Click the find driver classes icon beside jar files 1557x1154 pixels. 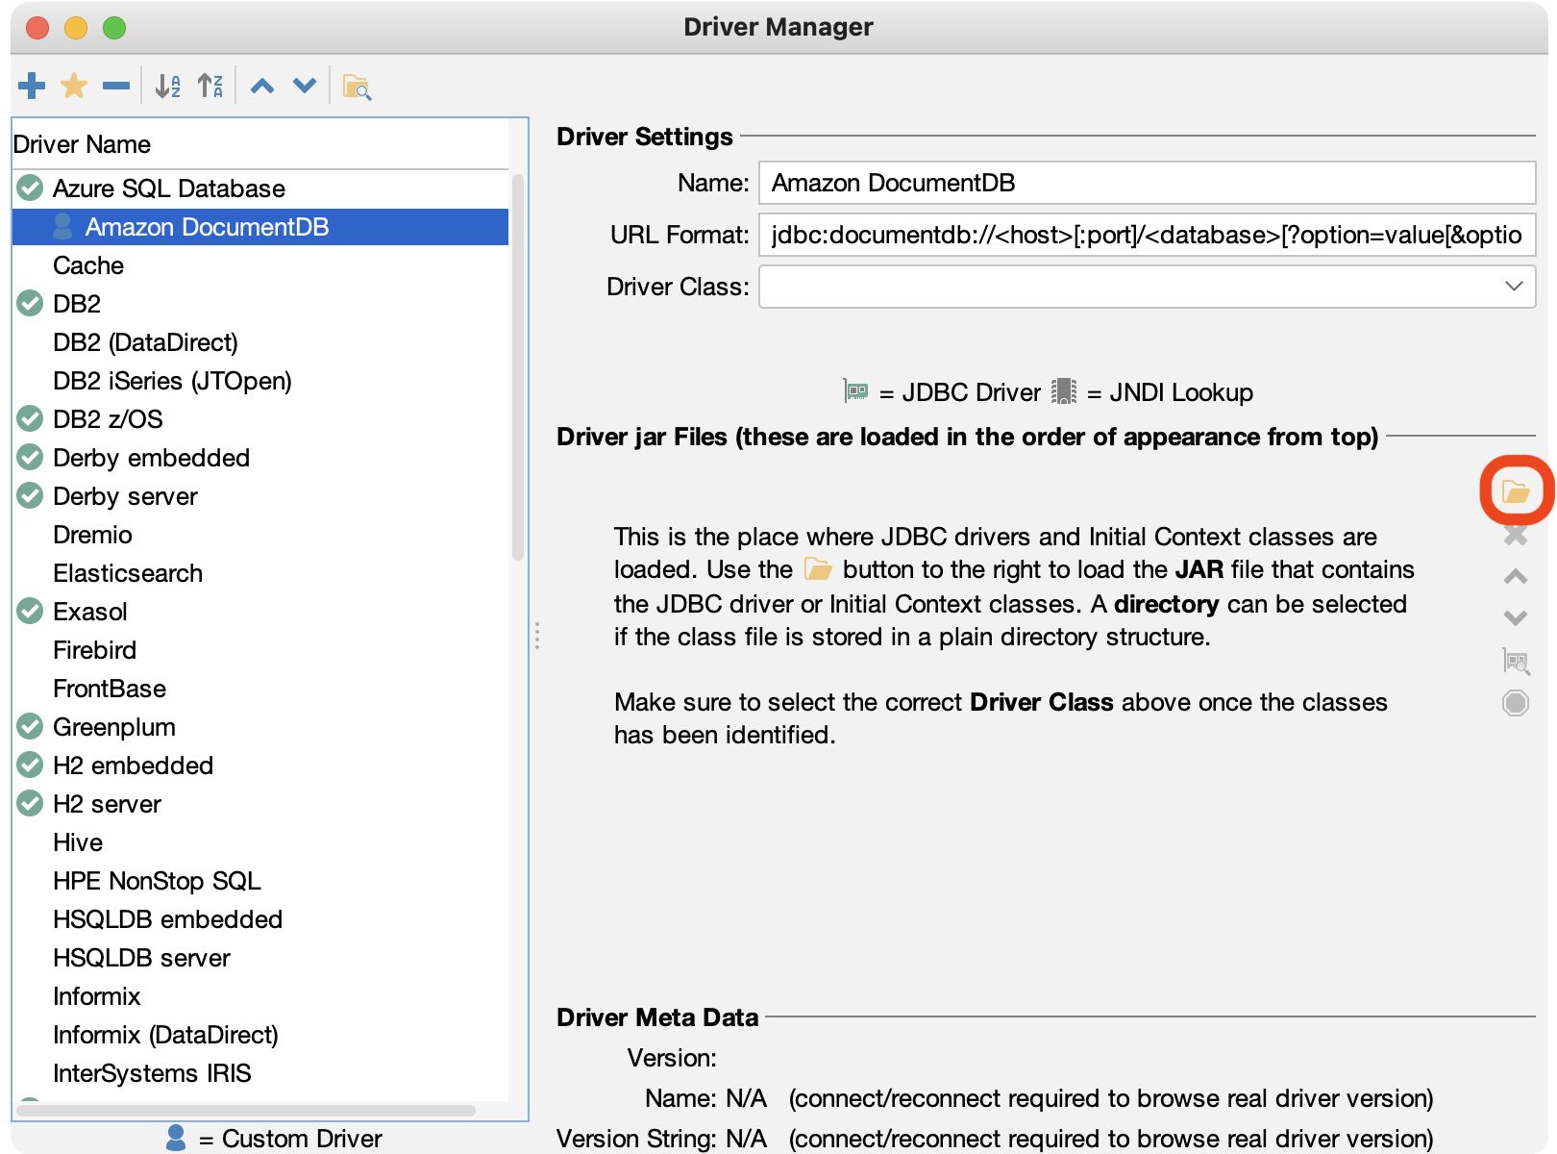tap(1516, 661)
